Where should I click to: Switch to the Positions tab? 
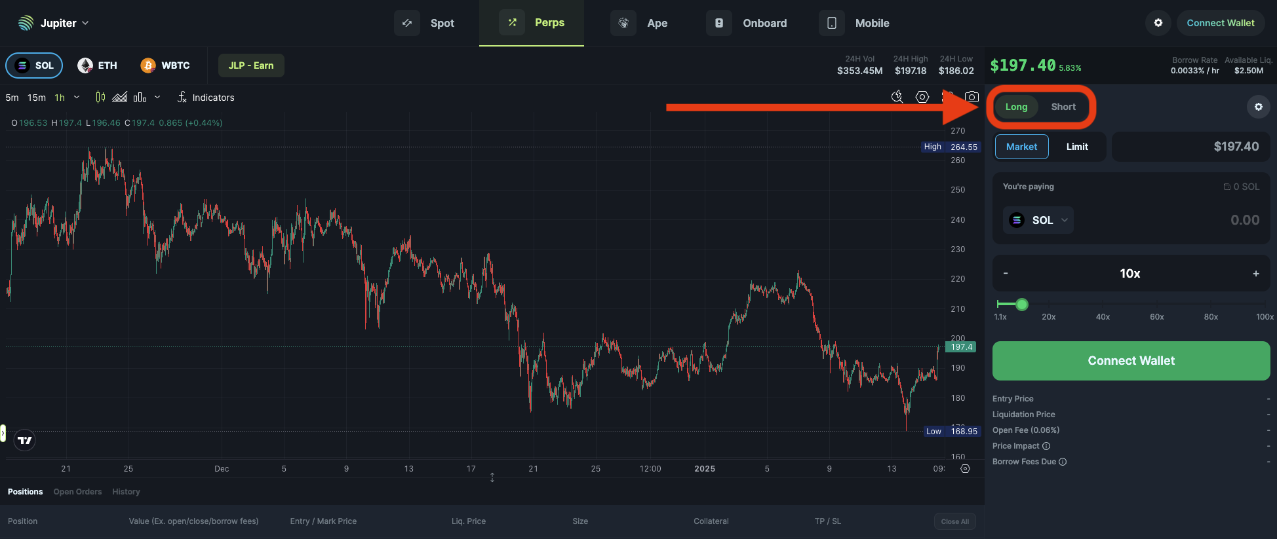coord(25,492)
